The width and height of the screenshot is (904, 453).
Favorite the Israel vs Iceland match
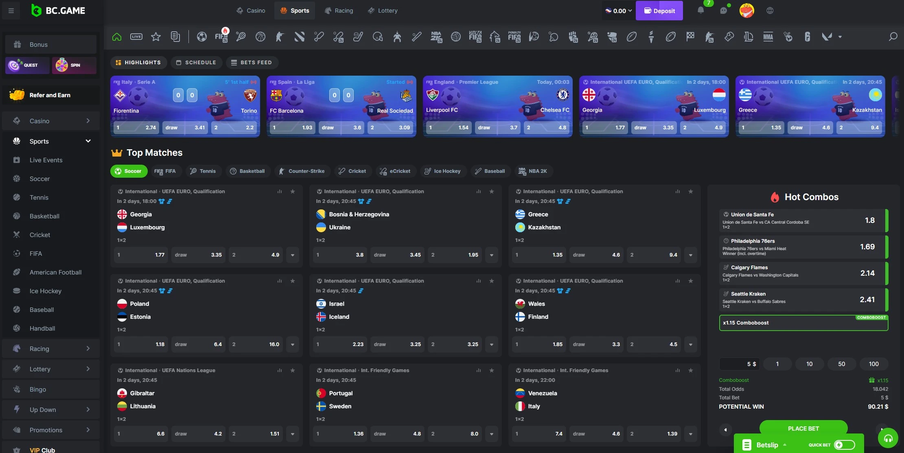(x=492, y=281)
